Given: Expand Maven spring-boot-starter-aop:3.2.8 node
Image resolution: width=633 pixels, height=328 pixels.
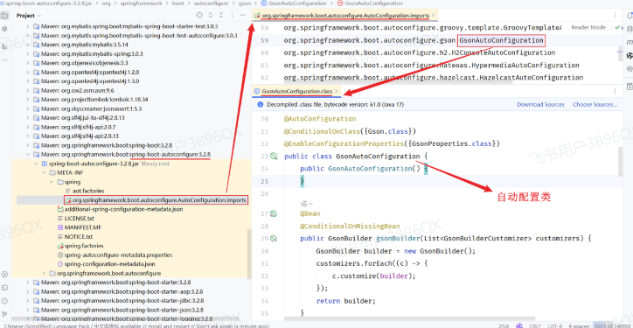Looking at the screenshot, I should 28,291.
